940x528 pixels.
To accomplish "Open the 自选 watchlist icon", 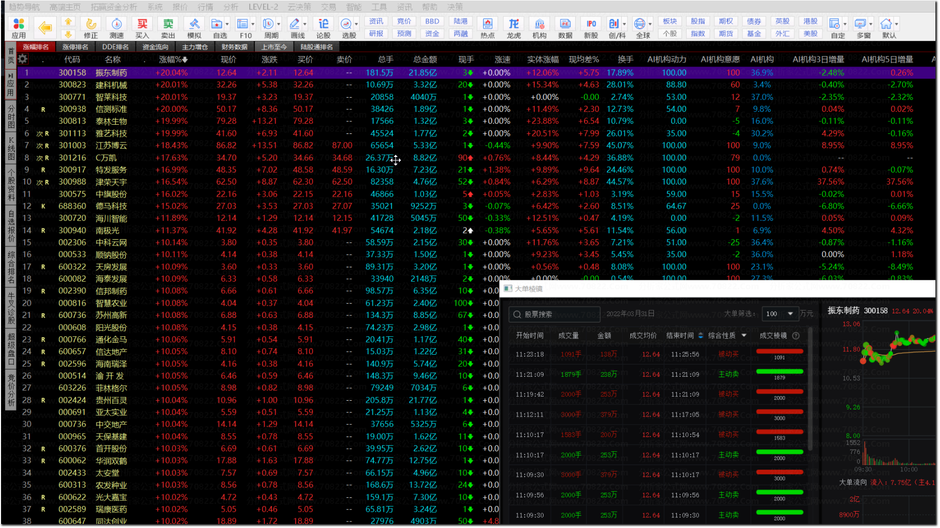I will tap(218, 28).
